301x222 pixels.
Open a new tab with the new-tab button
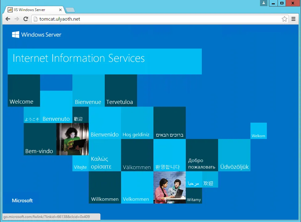pos(70,10)
